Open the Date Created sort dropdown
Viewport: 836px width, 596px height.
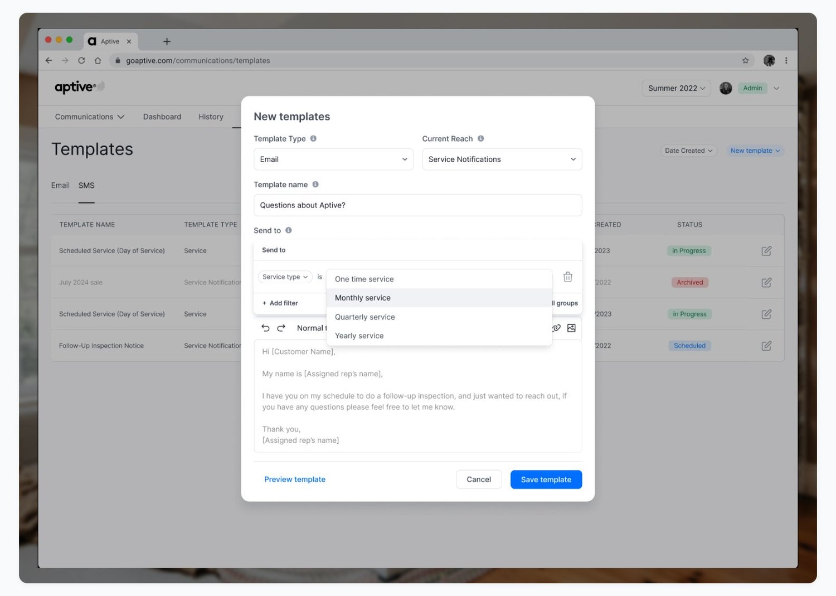click(x=688, y=151)
